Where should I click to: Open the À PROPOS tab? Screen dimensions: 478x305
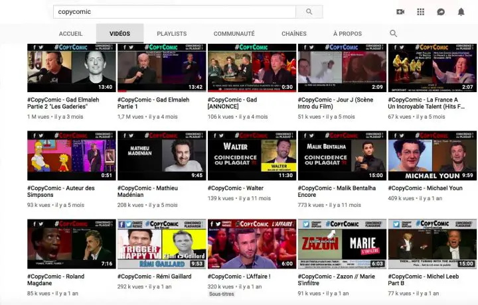point(347,33)
